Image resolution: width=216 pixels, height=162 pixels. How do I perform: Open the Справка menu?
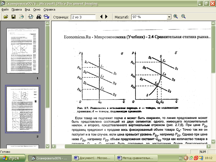pyautogui.click(x=49, y=9)
